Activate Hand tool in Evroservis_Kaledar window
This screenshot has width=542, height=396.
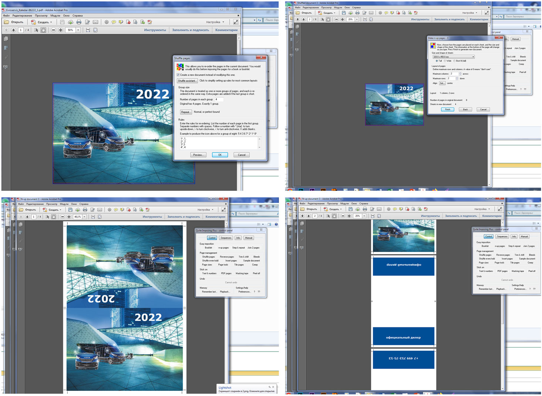pyautogui.click(x=43, y=30)
